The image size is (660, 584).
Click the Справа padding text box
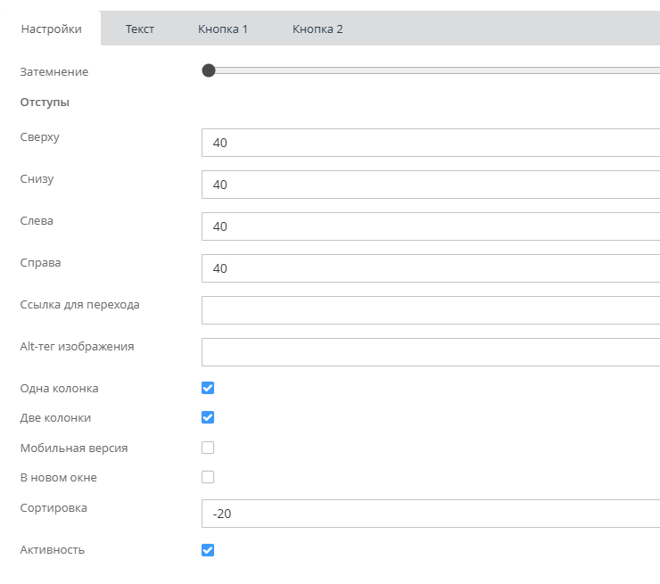click(x=431, y=268)
